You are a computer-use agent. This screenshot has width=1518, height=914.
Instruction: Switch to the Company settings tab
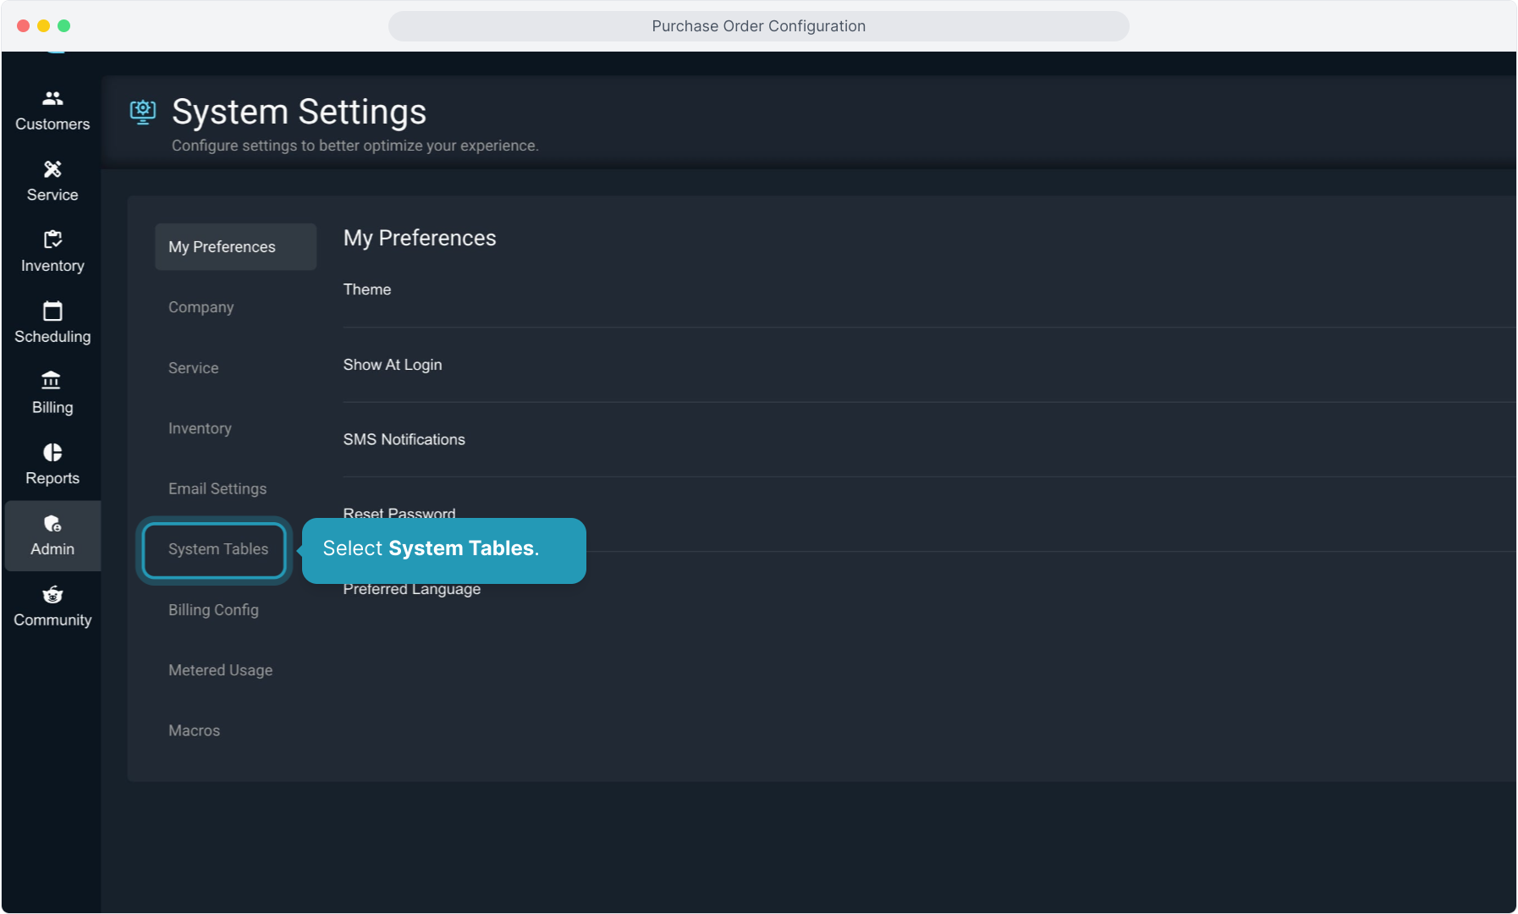tap(201, 307)
